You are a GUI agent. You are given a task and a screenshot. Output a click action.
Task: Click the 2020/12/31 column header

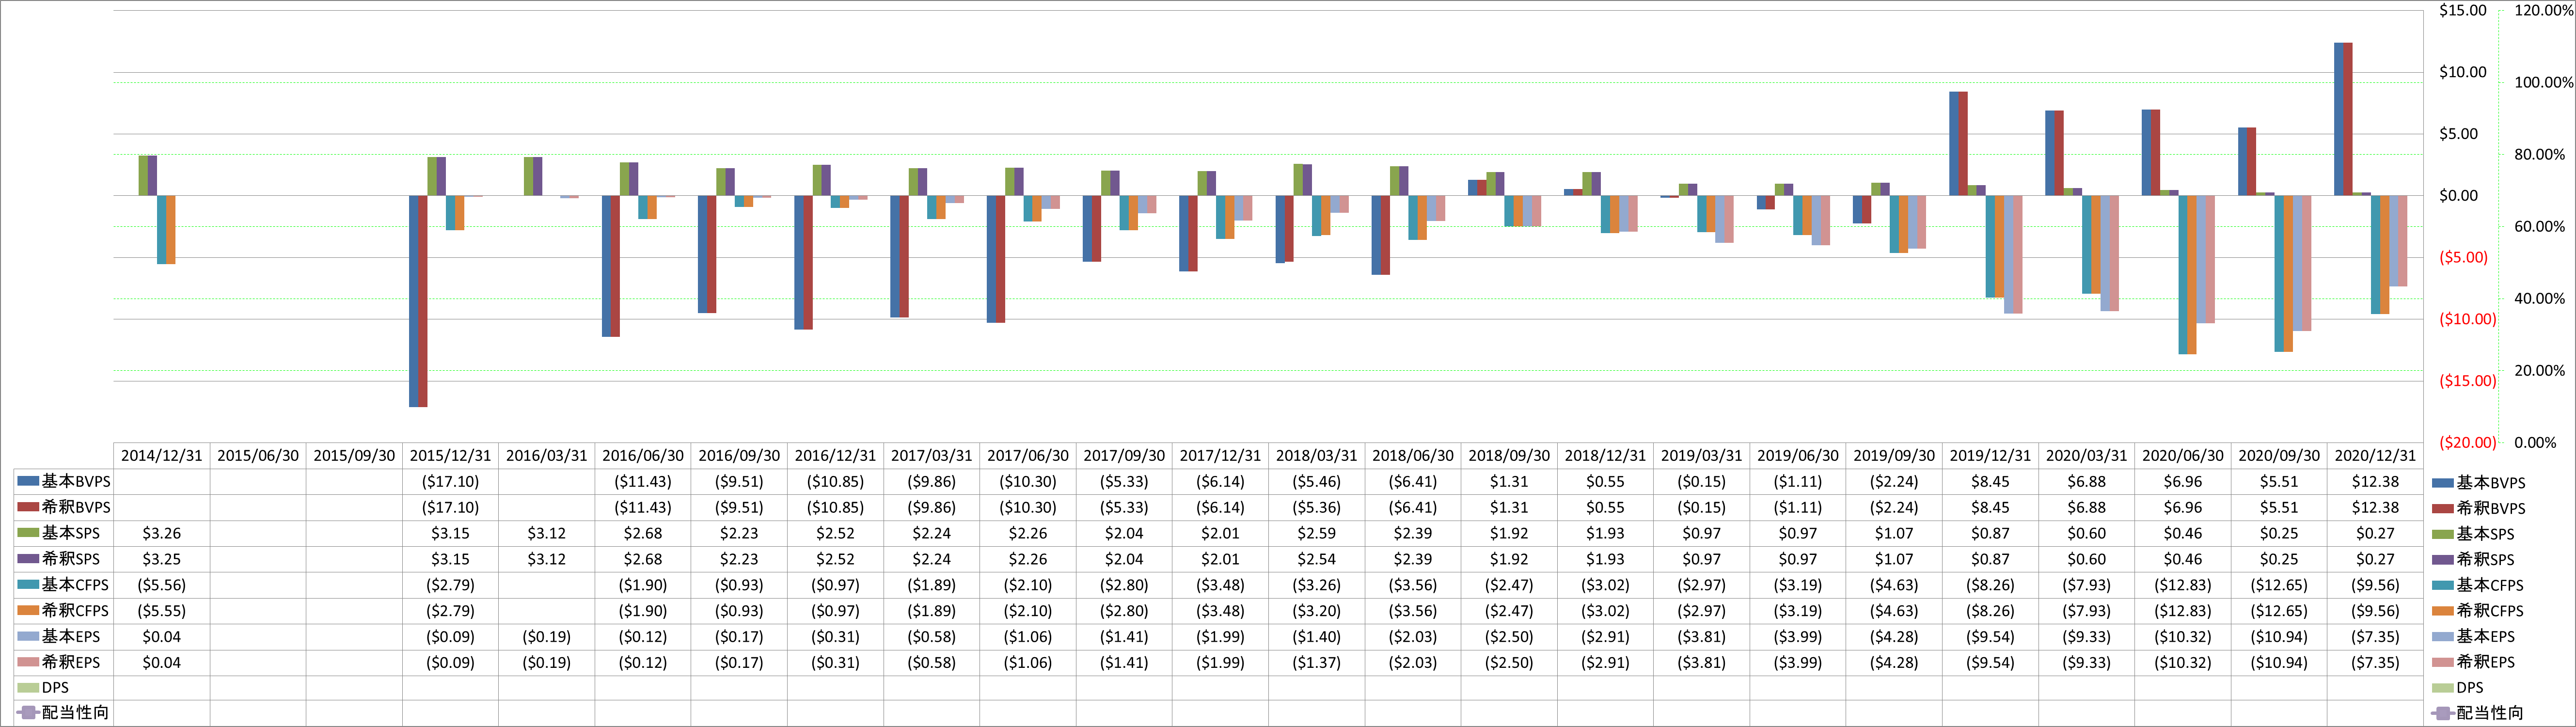coord(2375,455)
